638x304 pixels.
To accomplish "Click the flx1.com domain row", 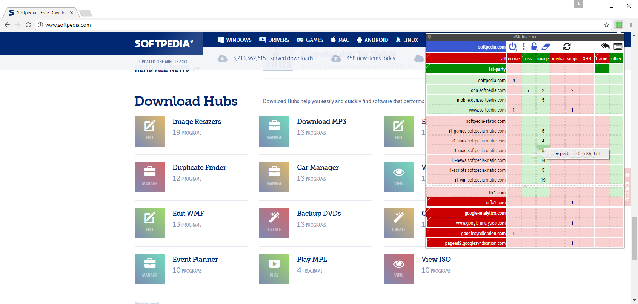I will click(x=466, y=193).
